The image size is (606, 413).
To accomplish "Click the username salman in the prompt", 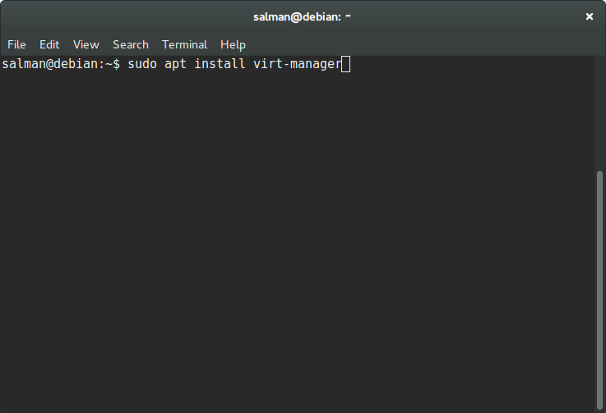I will coord(24,64).
